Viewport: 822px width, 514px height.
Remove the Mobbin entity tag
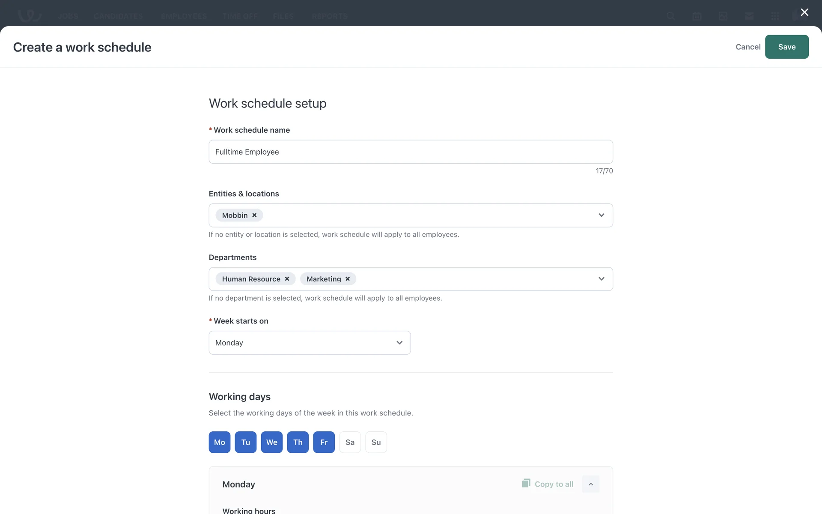click(x=254, y=215)
